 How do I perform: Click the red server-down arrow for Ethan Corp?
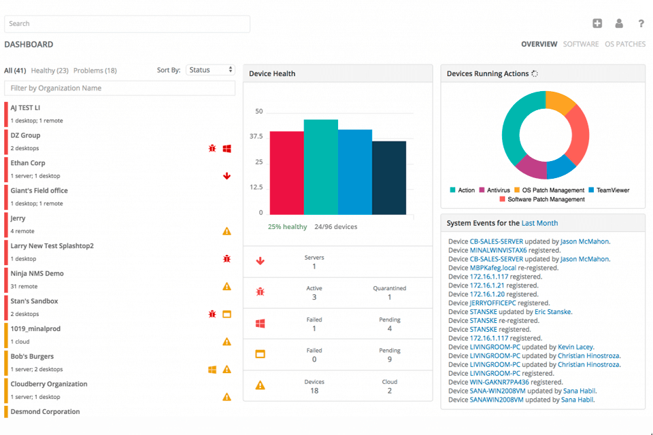click(227, 176)
